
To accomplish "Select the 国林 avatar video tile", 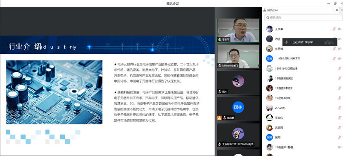I will coord(238,108).
